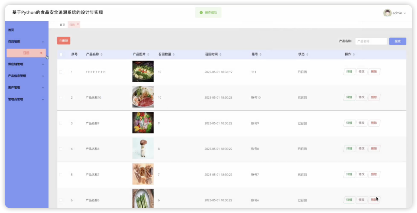Collapse the 召回管理 sidebar menu

pyautogui.click(x=26, y=42)
